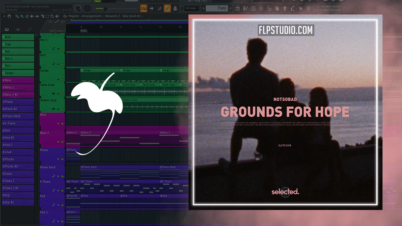Mute the Bass 2 playlist track
This screenshot has width=402, height=226.
(62, 142)
